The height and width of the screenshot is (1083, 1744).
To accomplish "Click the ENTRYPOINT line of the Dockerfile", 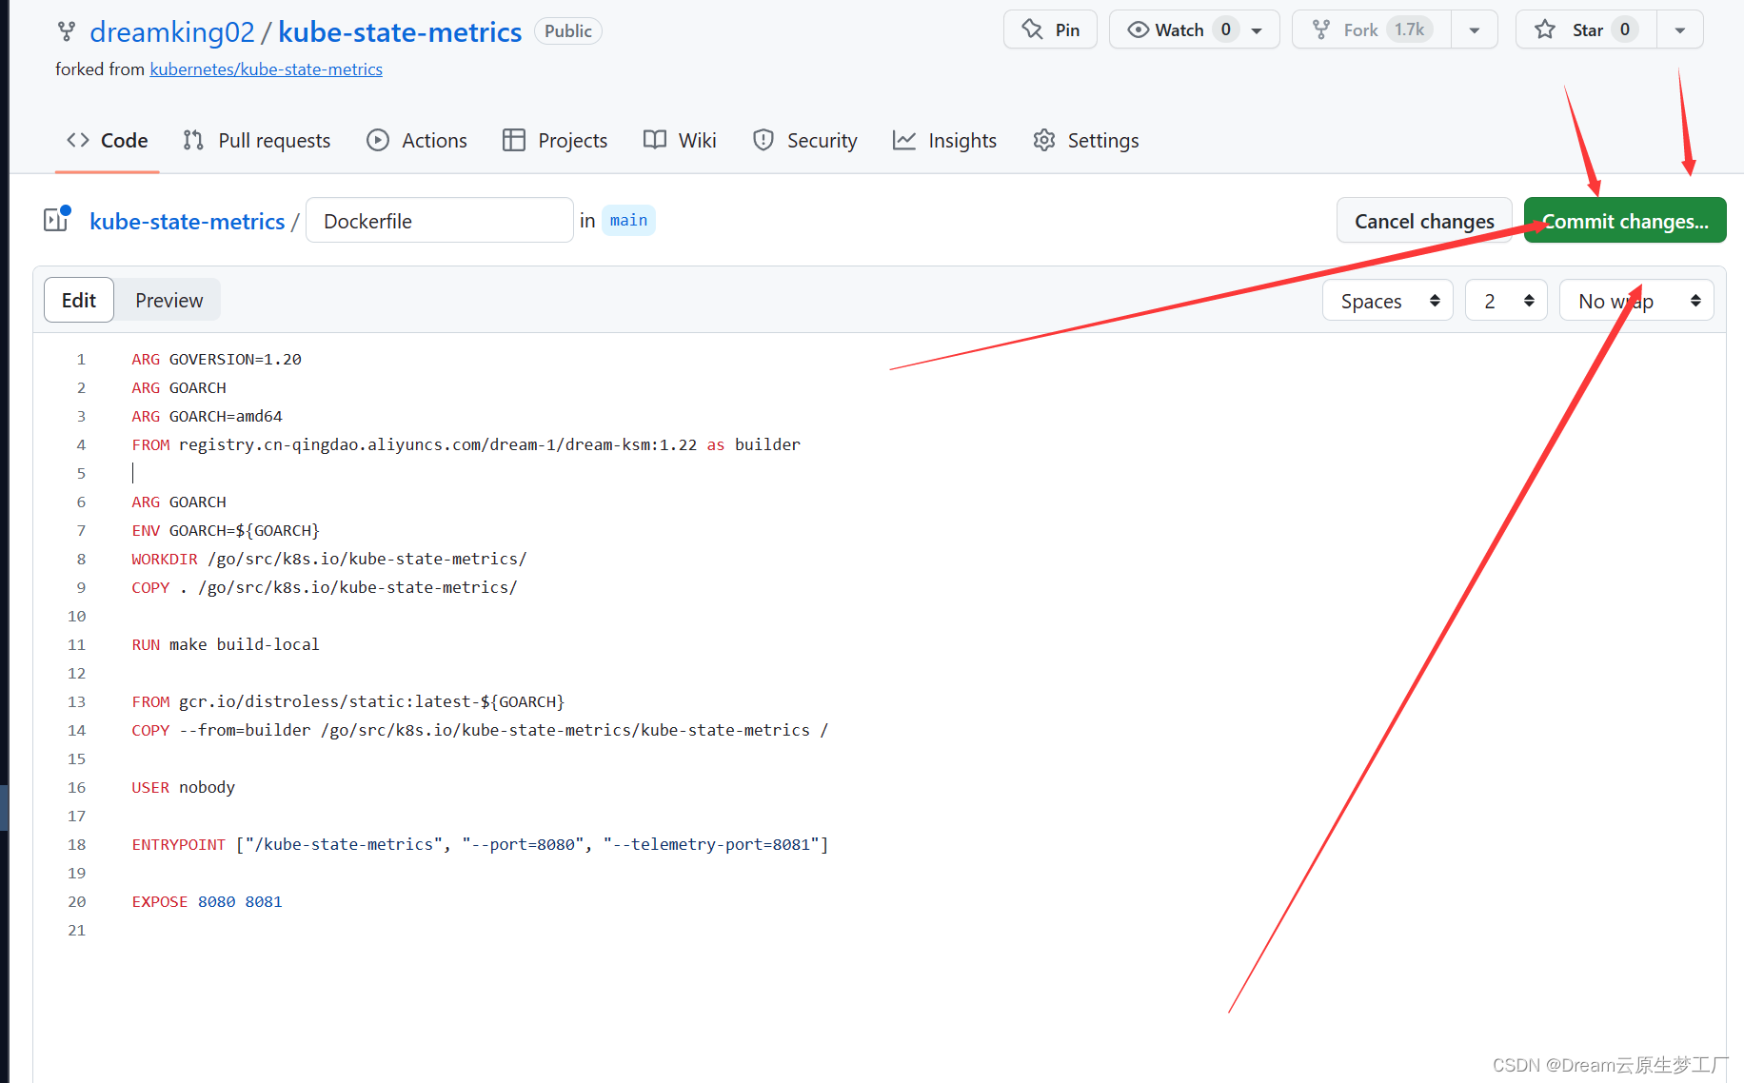I will point(481,844).
